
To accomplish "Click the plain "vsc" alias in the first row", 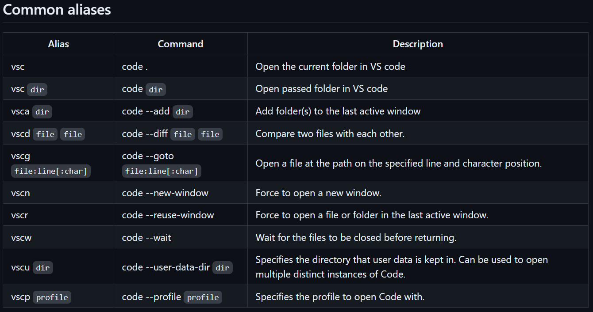I will click(x=18, y=67).
